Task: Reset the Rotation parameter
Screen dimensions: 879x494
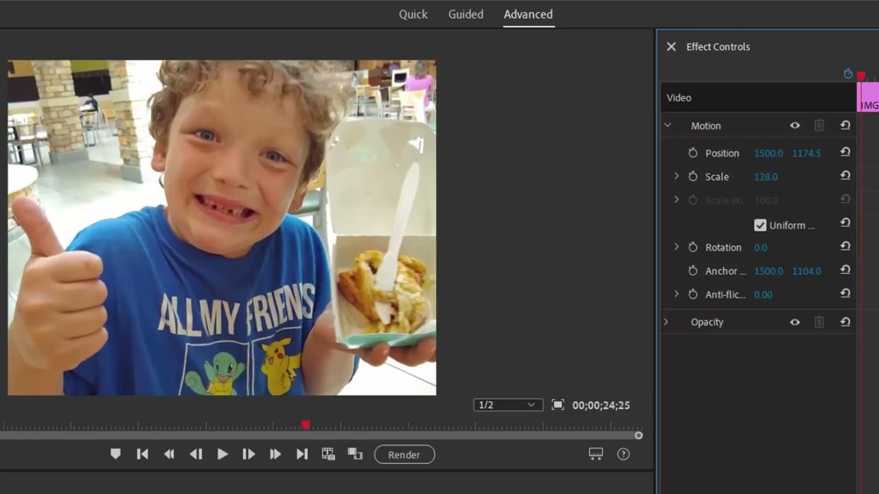Action: (x=845, y=246)
